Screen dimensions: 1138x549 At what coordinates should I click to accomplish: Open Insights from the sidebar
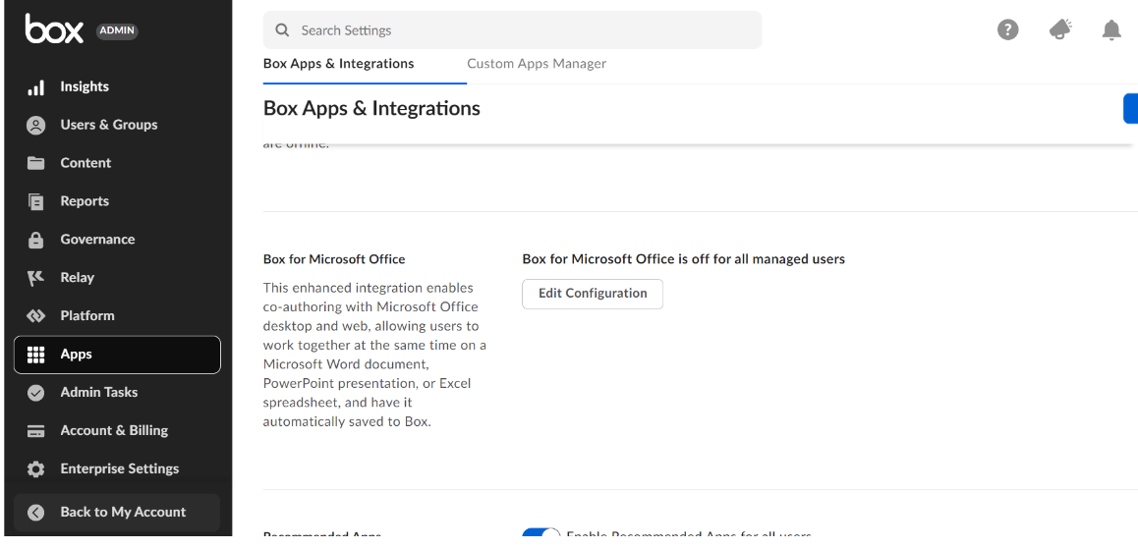point(117,87)
